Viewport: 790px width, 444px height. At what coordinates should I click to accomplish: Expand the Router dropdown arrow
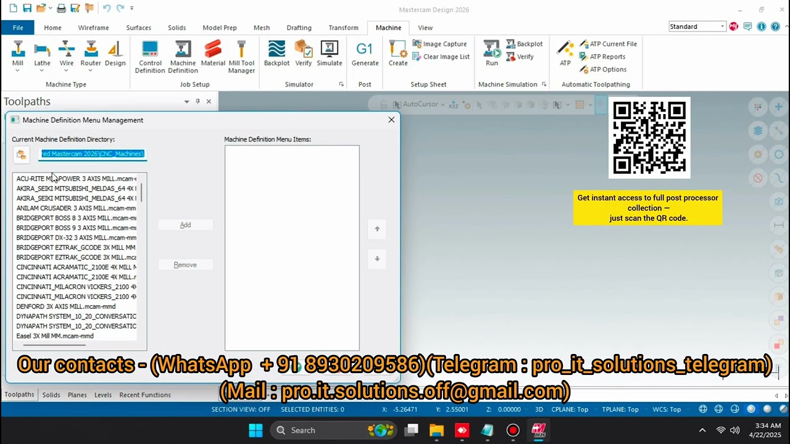91,70
